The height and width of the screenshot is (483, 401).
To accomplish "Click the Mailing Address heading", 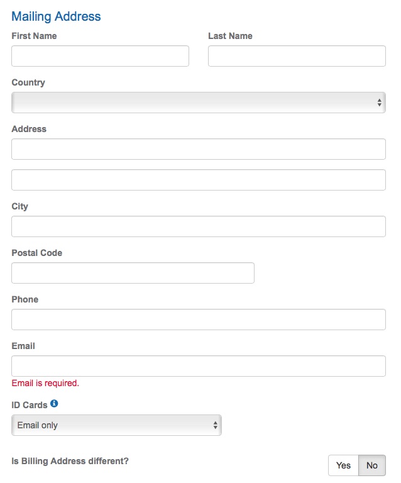I will pos(56,16).
